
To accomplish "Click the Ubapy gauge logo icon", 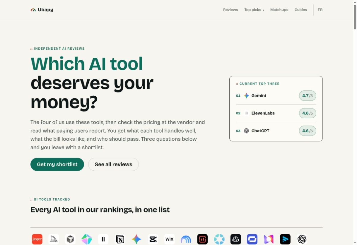I will click(x=33, y=10).
